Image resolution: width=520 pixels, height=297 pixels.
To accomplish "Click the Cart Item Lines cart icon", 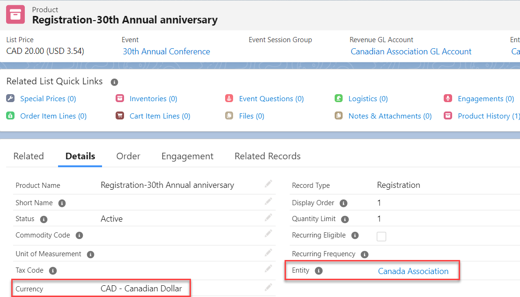I will tap(120, 116).
